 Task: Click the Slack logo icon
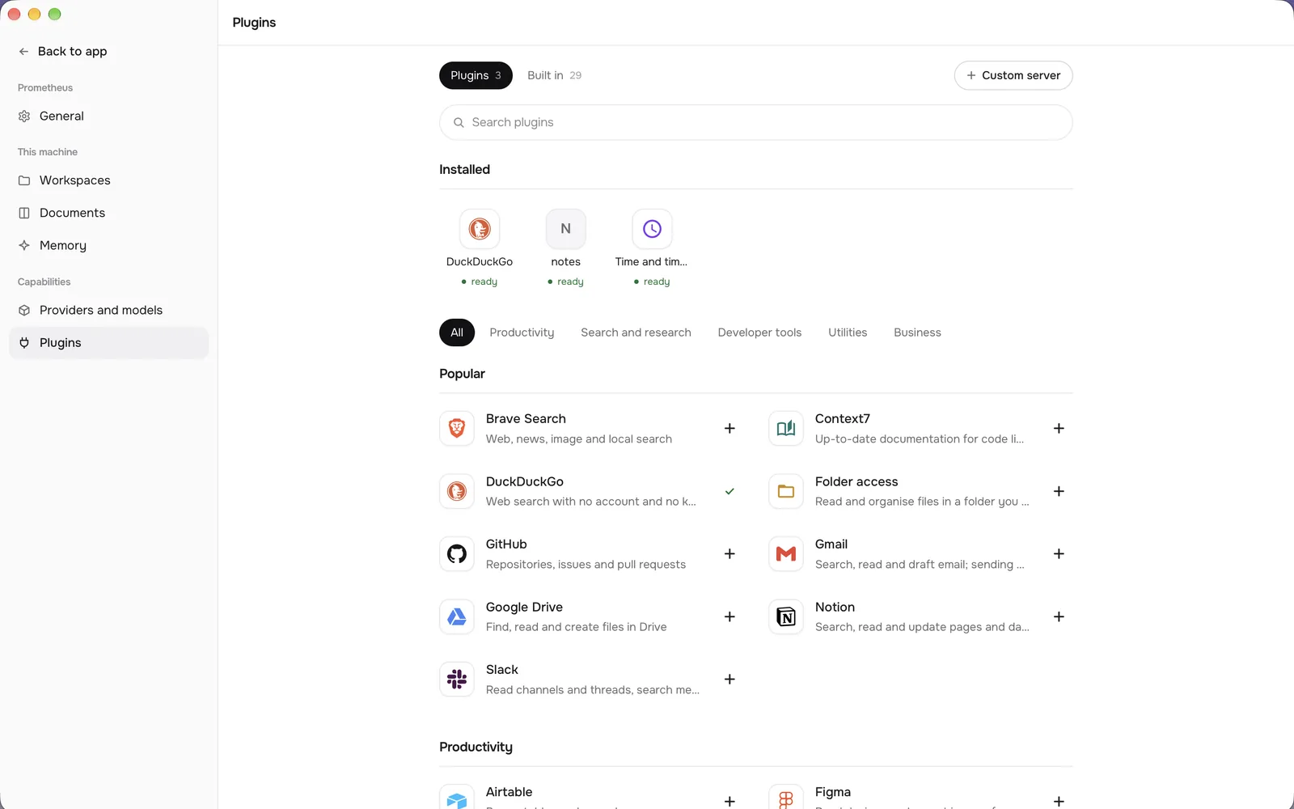point(457,680)
